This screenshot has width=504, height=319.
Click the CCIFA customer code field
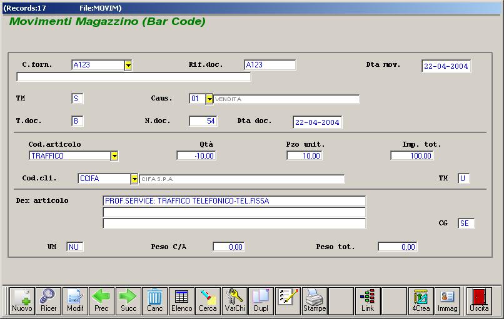104,179
